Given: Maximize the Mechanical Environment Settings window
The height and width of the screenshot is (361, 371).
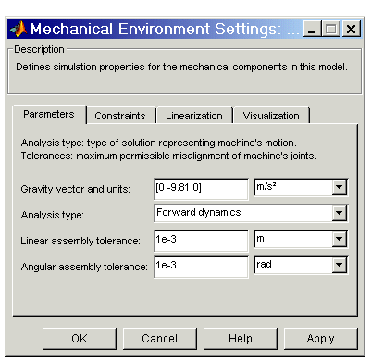Looking at the screenshot, I should [x=331, y=29].
